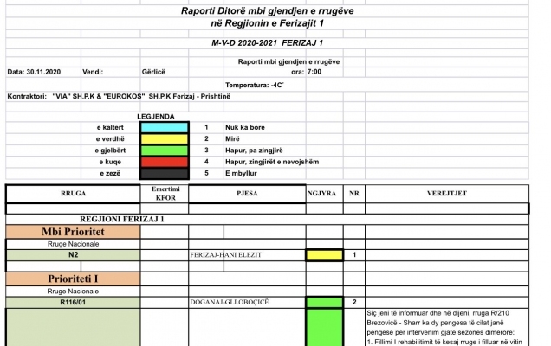
Task: Select the 'R116/01' road cell
Action: (73, 303)
